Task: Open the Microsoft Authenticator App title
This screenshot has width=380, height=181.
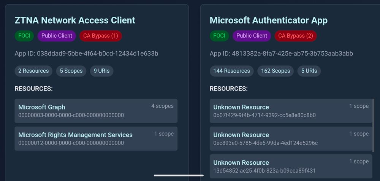Action: (269, 20)
